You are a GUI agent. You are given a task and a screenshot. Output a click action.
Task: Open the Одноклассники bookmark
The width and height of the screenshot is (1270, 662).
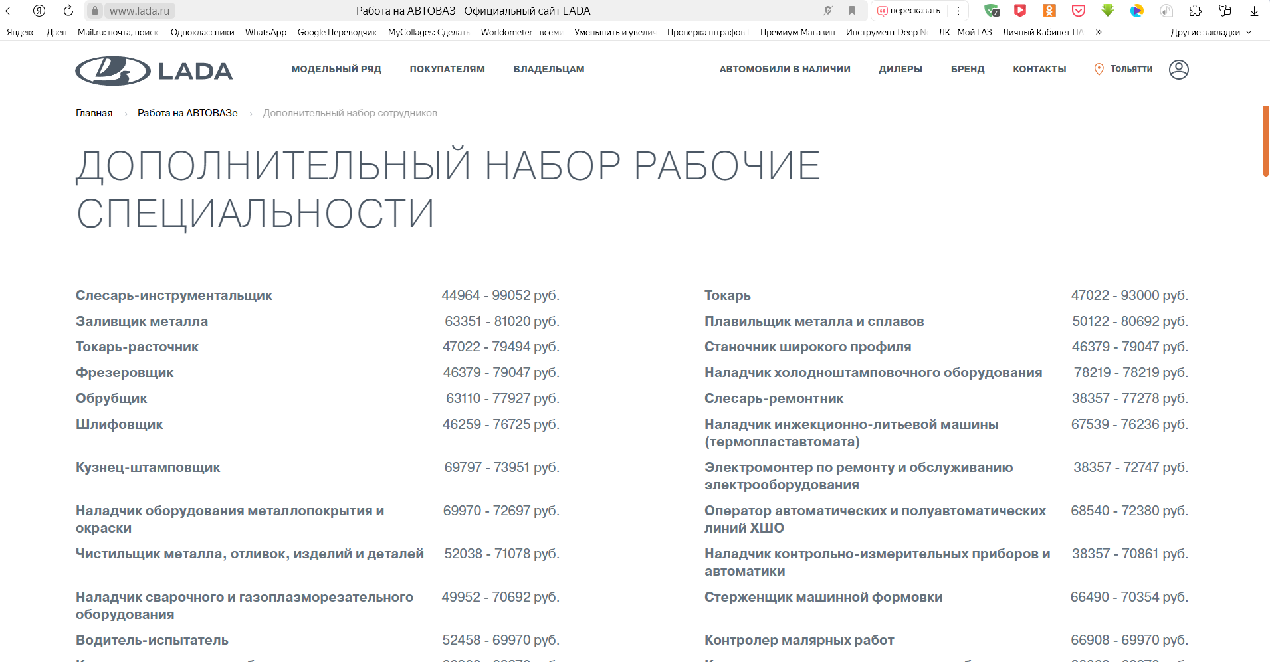[202, 32]
